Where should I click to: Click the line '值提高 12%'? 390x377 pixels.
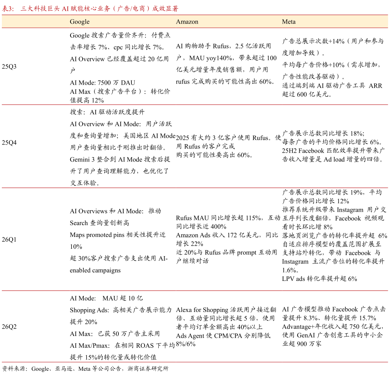pyautogui.click(x=87, y=100)
